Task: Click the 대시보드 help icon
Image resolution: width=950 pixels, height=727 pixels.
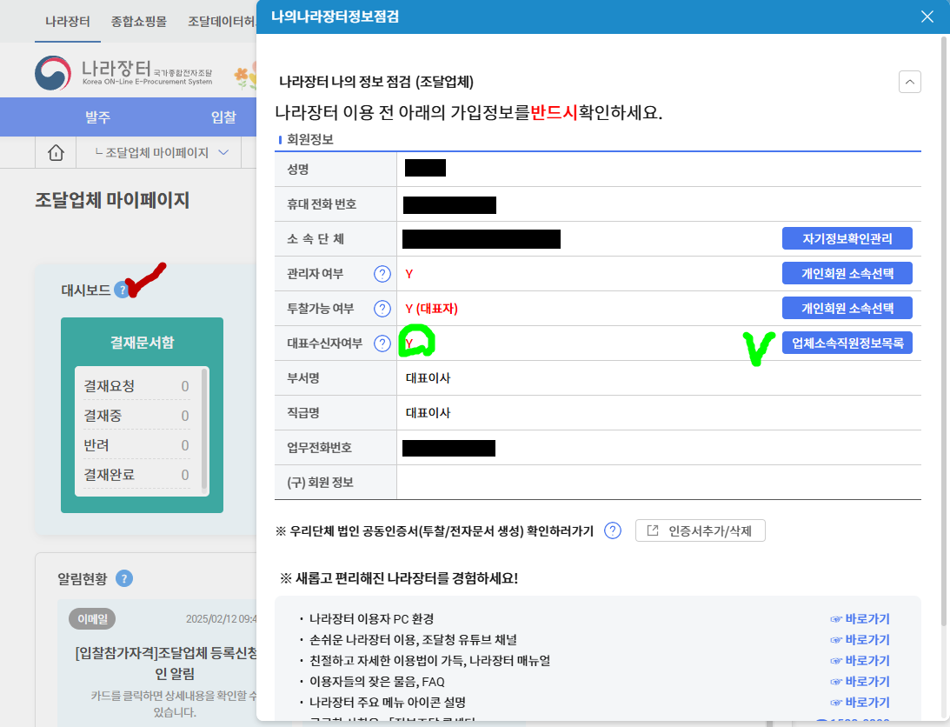Action: [123, 290]
